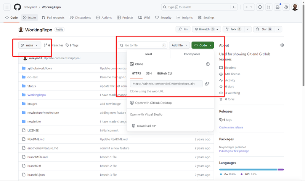
Task: Expand the main branch selector
Action: click(x=30, y=45)
